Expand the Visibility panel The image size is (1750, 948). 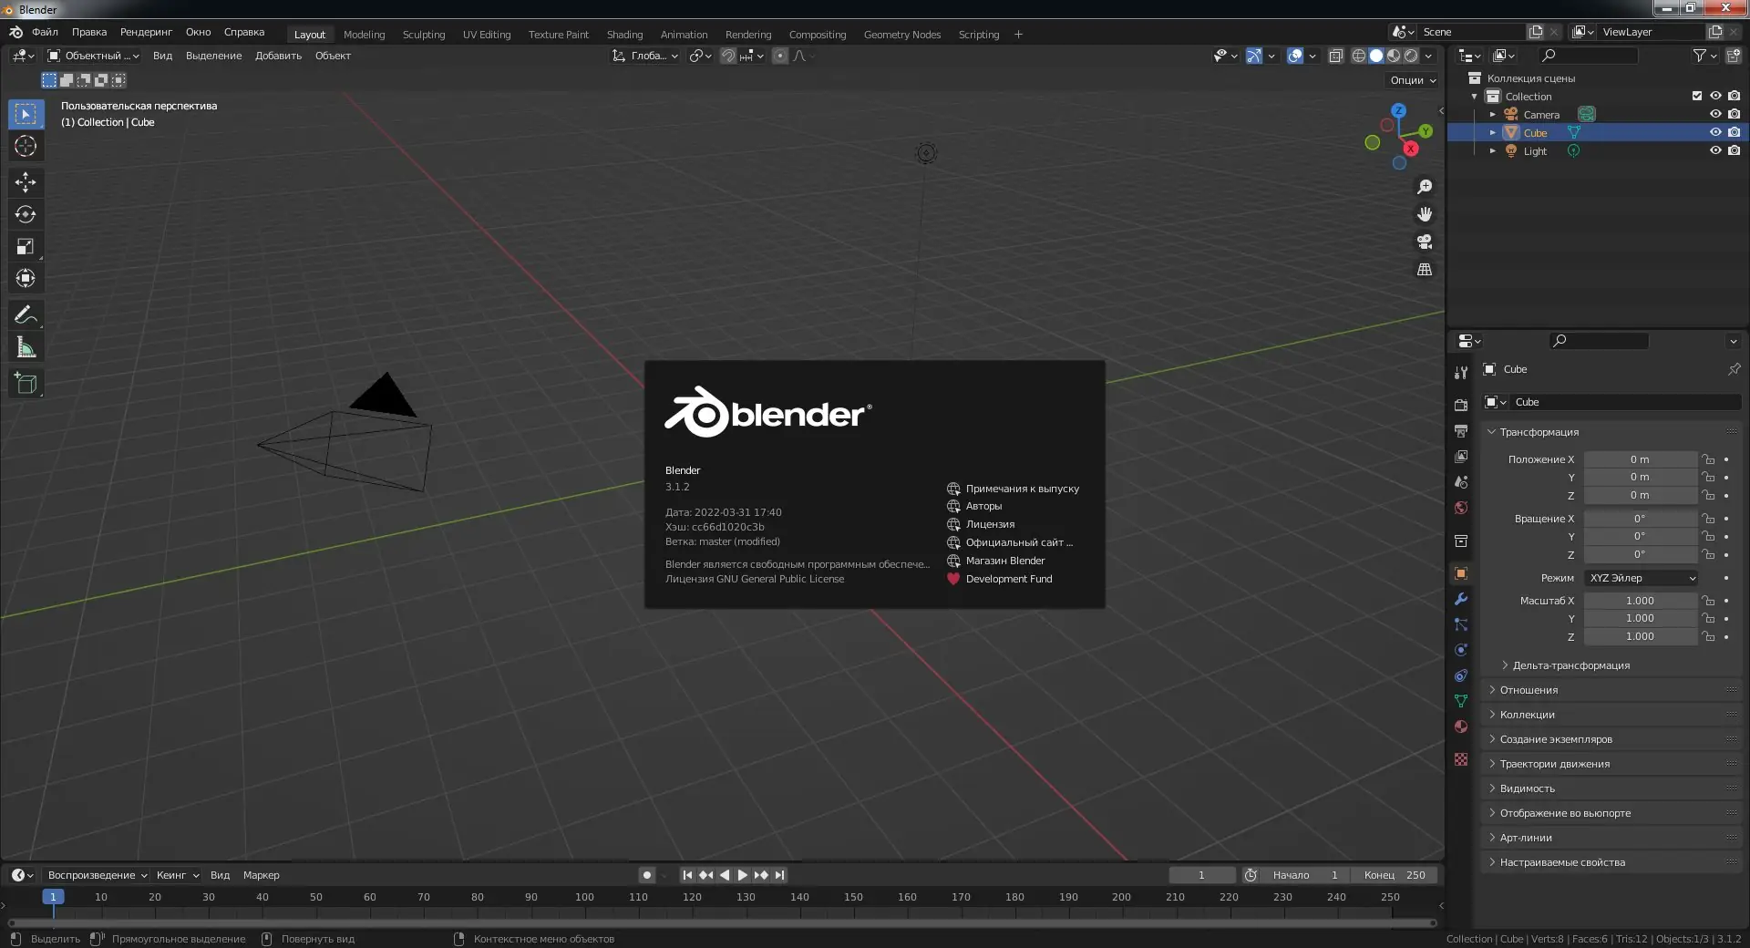(1527, 788)
